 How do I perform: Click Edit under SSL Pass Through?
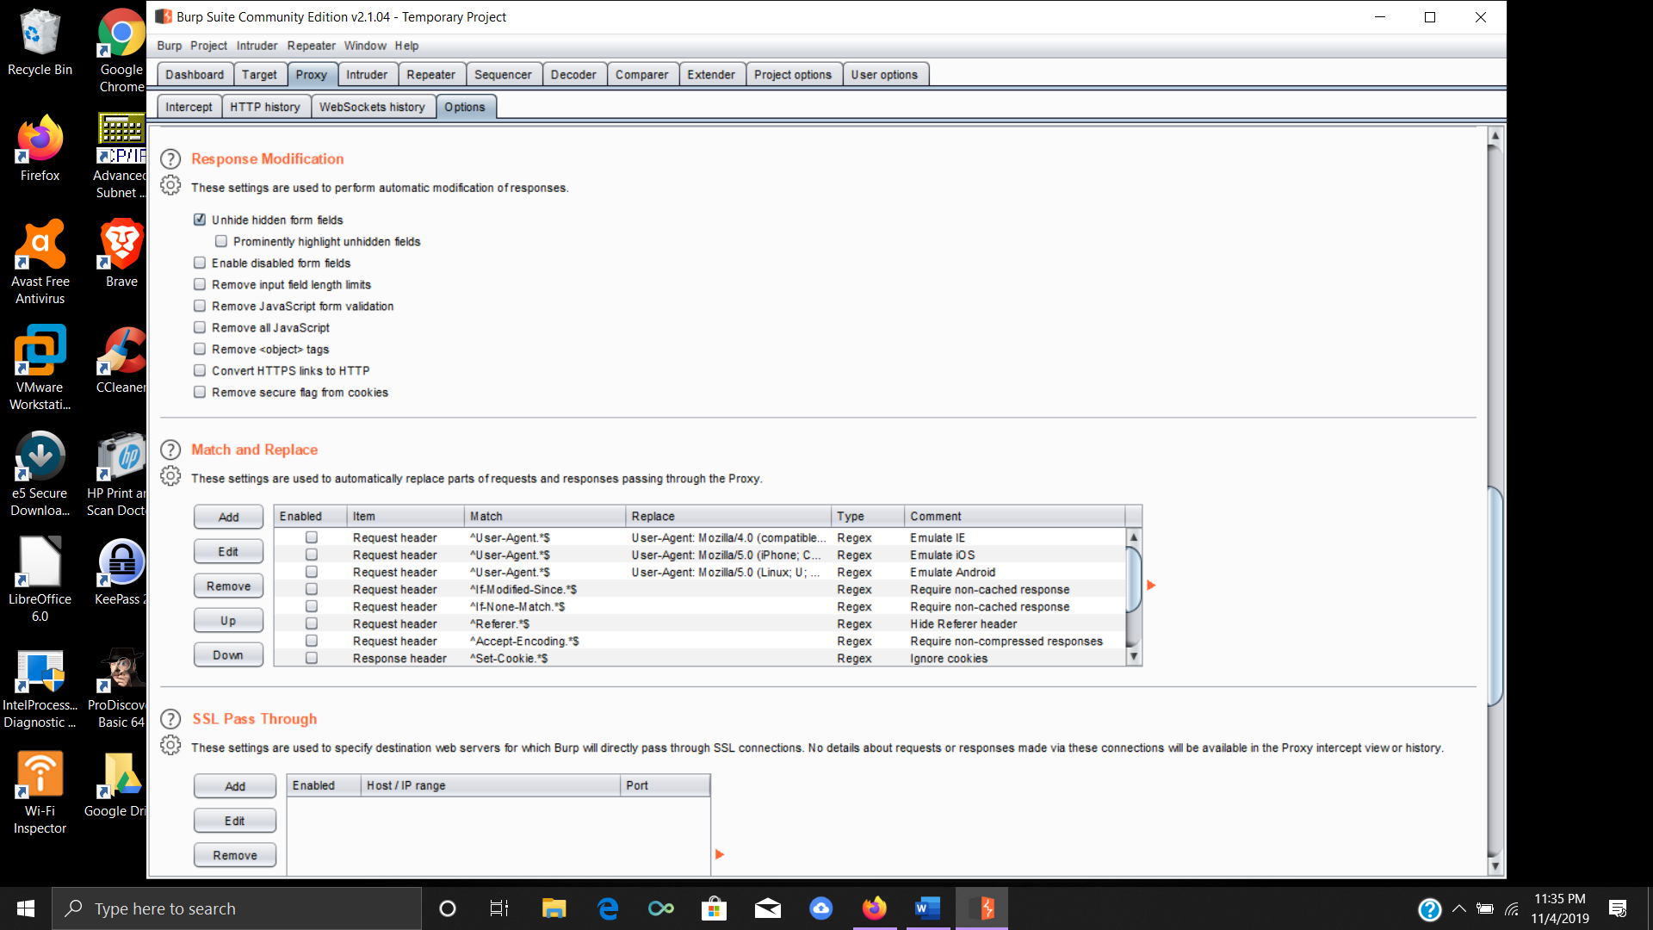pos(235,821)
